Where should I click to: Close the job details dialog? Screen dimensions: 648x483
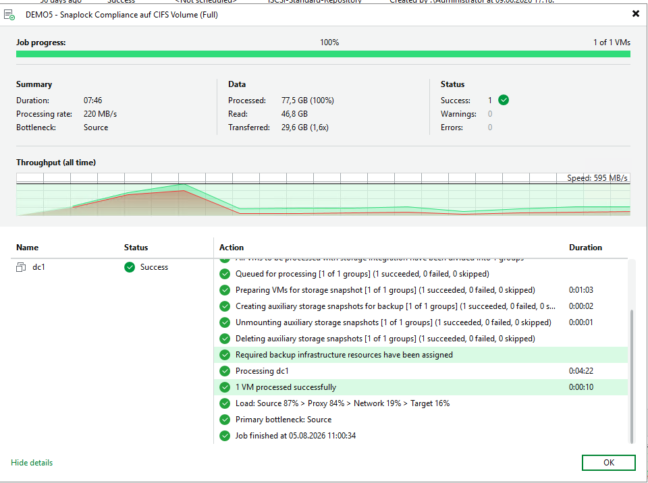[x=636, y=14]
